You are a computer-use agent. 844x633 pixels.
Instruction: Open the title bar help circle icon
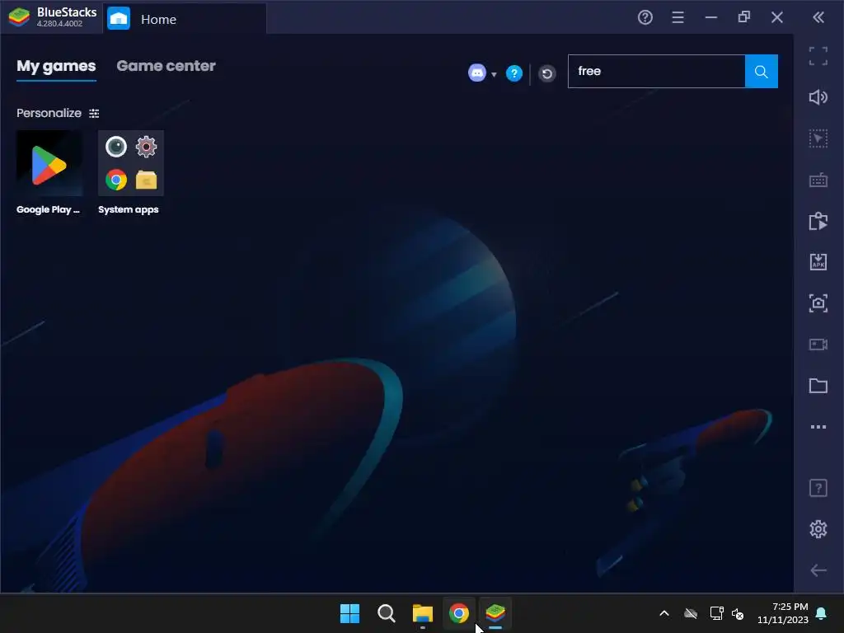click(x=645, y=17)
